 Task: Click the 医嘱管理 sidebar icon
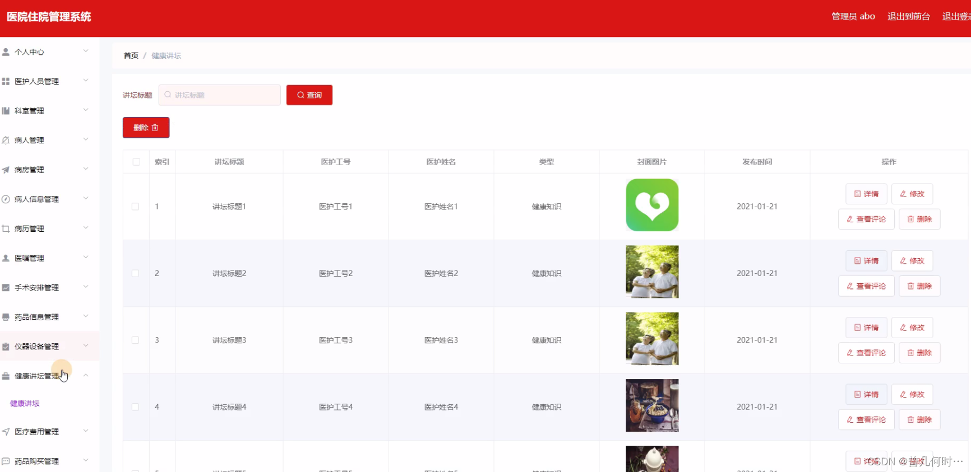coord(6,258)
